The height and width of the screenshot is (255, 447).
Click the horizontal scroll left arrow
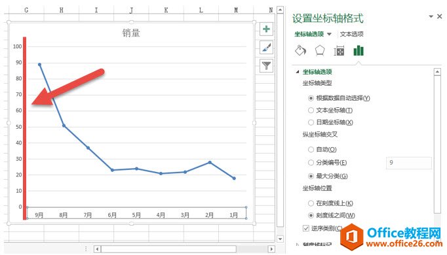click(97, 249)
